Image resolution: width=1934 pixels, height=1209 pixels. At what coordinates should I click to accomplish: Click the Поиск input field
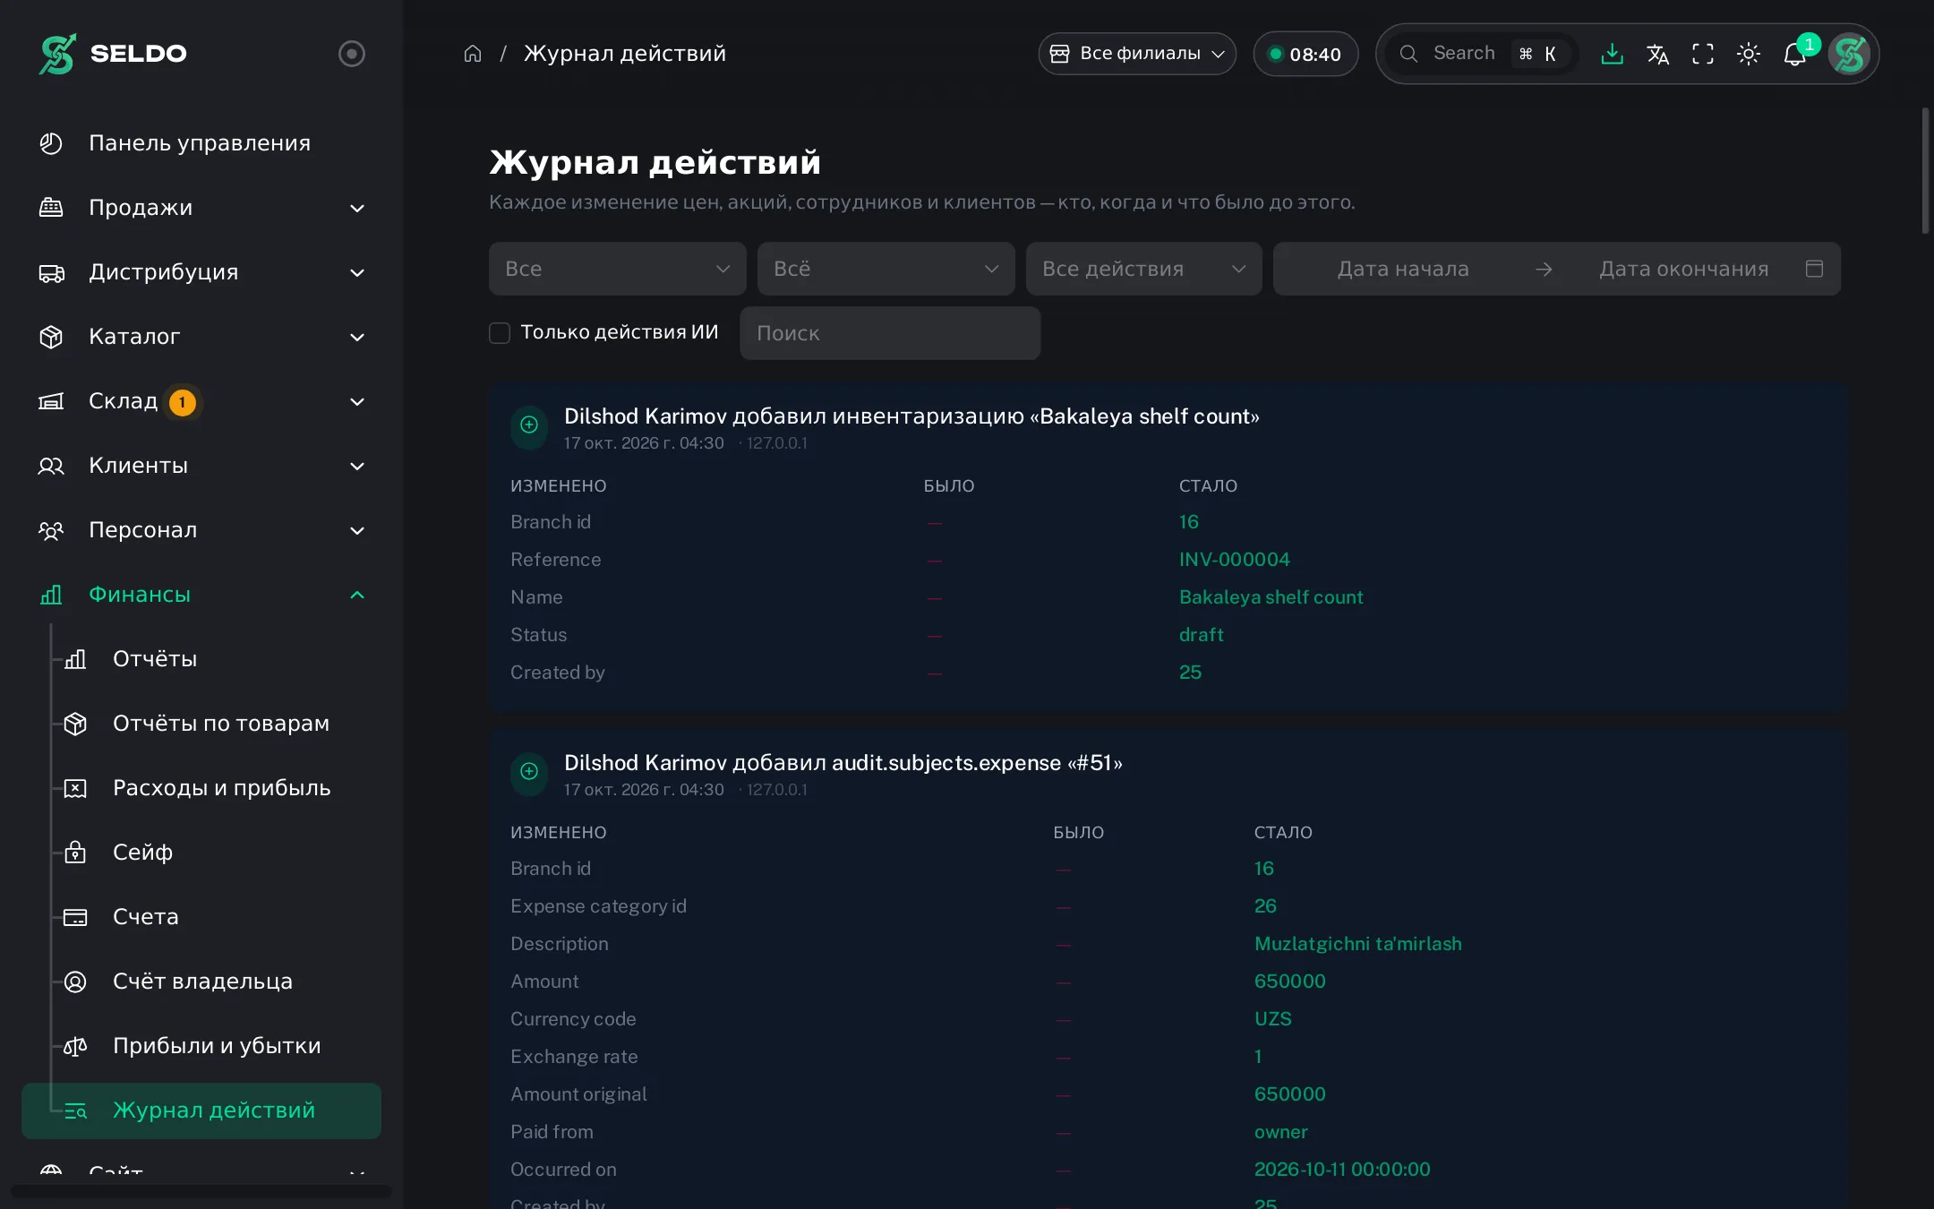890,333
